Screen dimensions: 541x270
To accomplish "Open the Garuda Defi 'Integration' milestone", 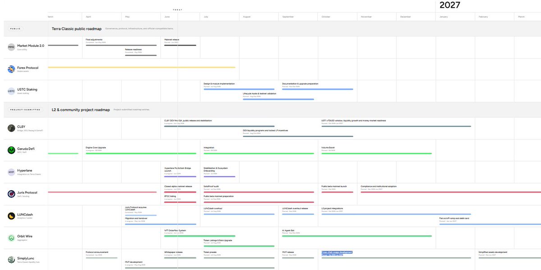I will pos(209,147).
